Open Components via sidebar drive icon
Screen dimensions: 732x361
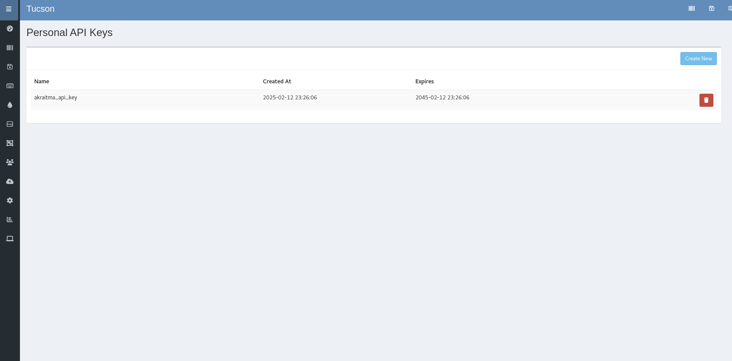[10, 124]
